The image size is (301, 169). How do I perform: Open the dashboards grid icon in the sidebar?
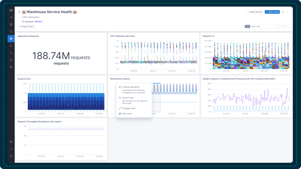(x=11, y=38)
